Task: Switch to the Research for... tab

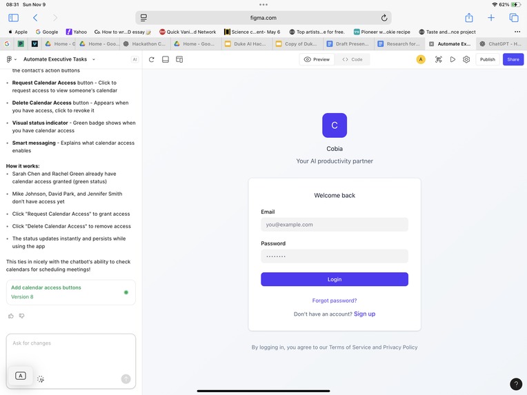Action: point(399,44)
